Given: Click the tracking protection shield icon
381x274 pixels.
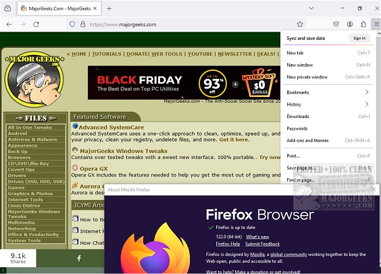Looking at the screenshot, I should [x=73, y=25].
